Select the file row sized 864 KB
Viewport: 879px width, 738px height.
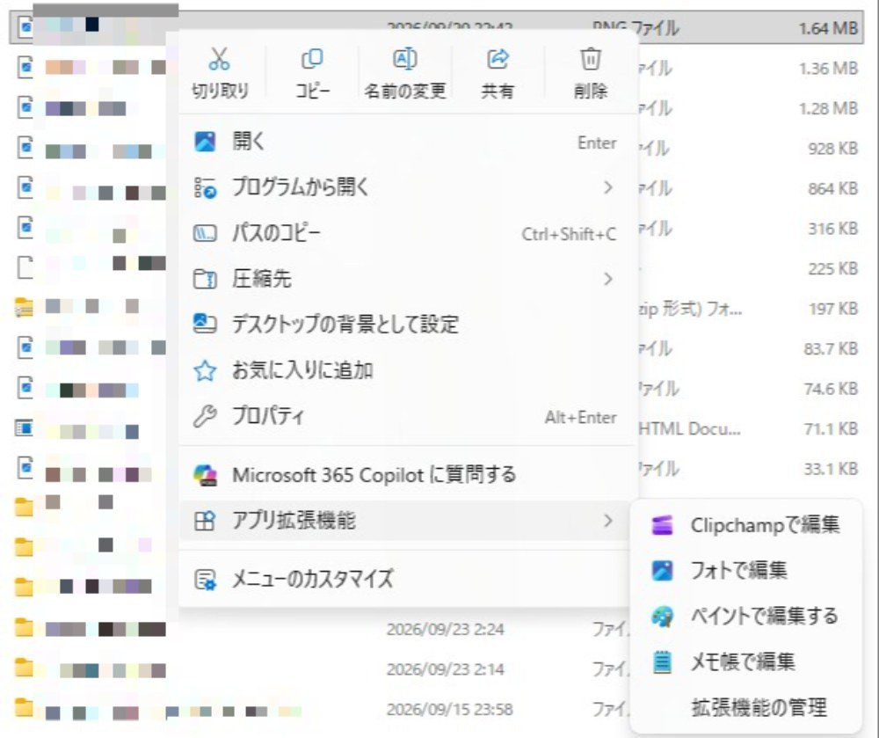click(x=436, y=188)
